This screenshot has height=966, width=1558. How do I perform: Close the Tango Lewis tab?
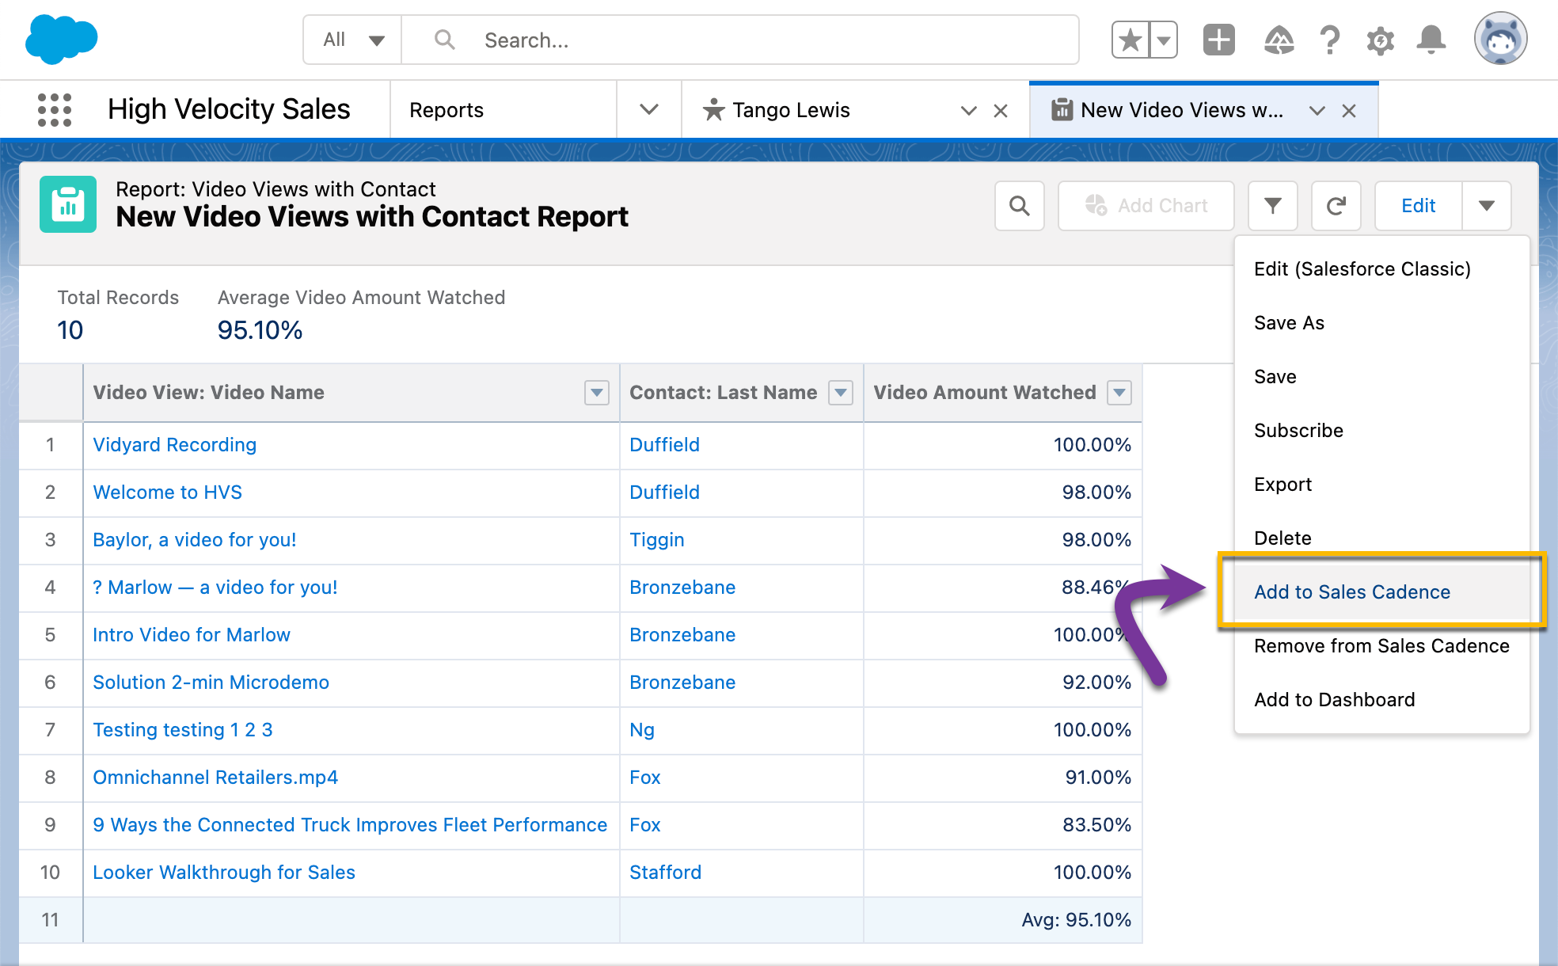tap(1001, 111)
